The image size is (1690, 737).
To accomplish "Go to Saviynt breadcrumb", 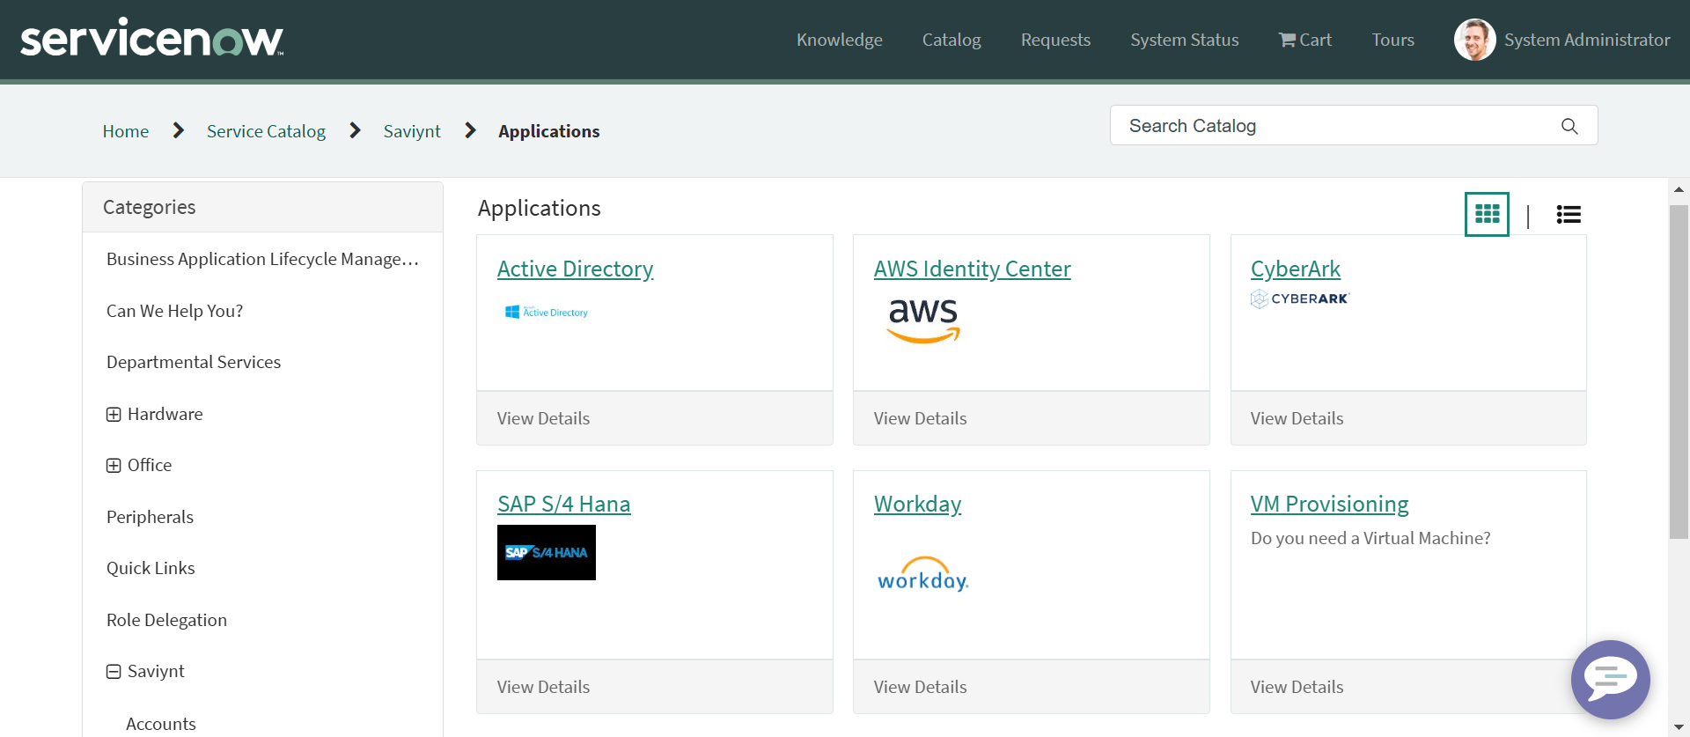I will coord(412,131).
